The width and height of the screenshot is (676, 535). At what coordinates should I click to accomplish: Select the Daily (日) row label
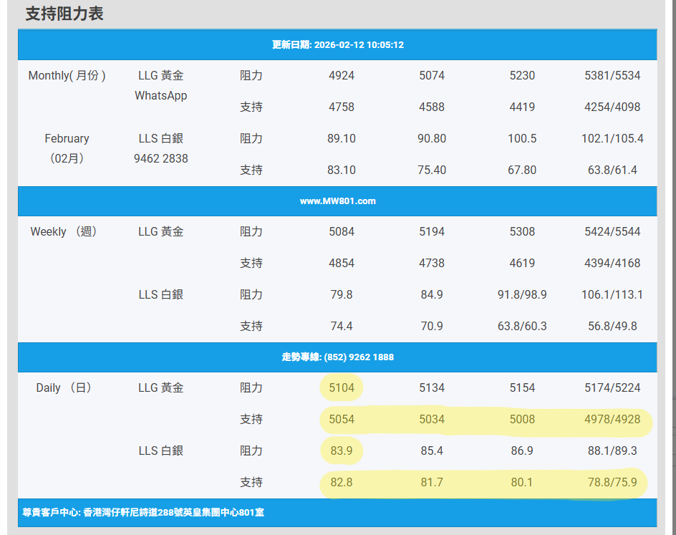[x=64, y=387]
